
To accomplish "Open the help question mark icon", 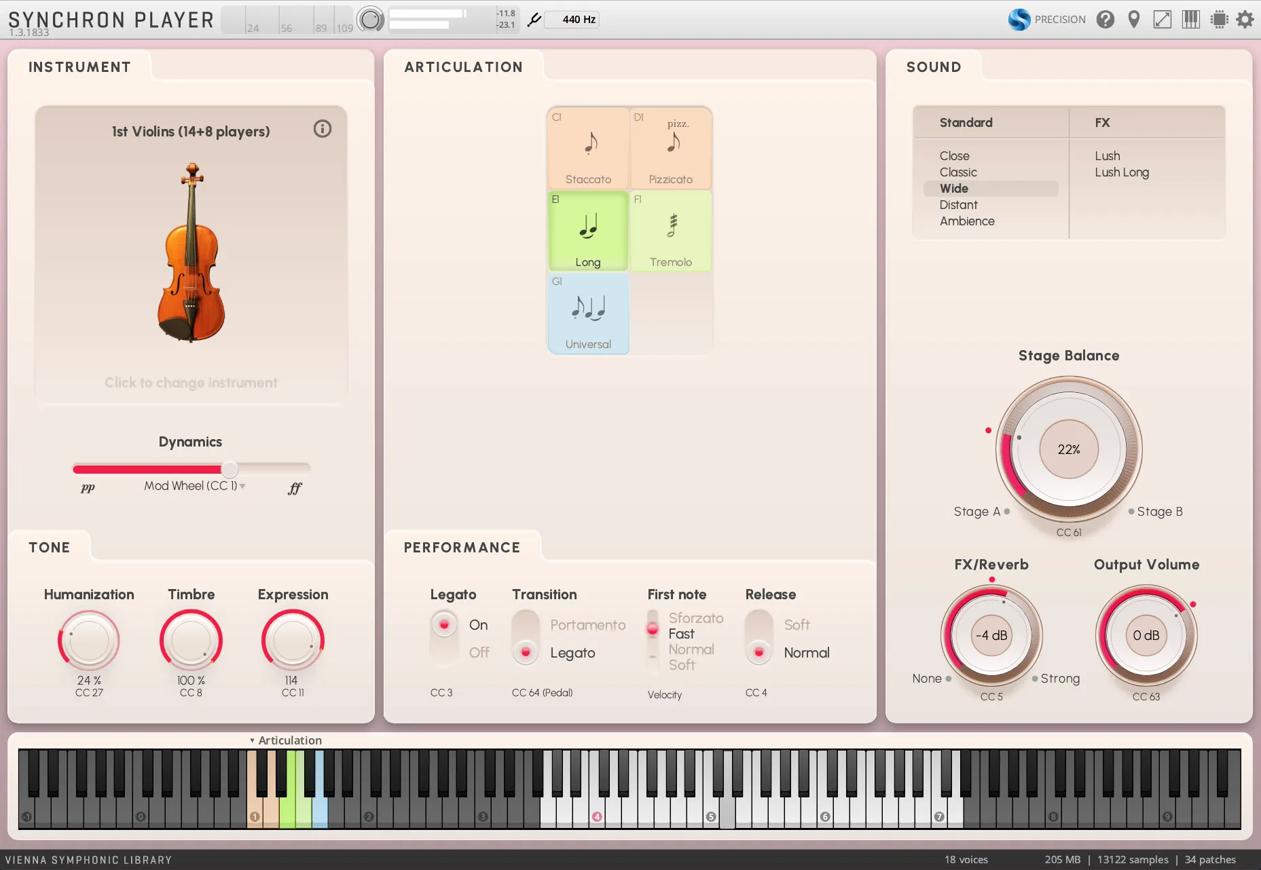I will coord(1105,20).
